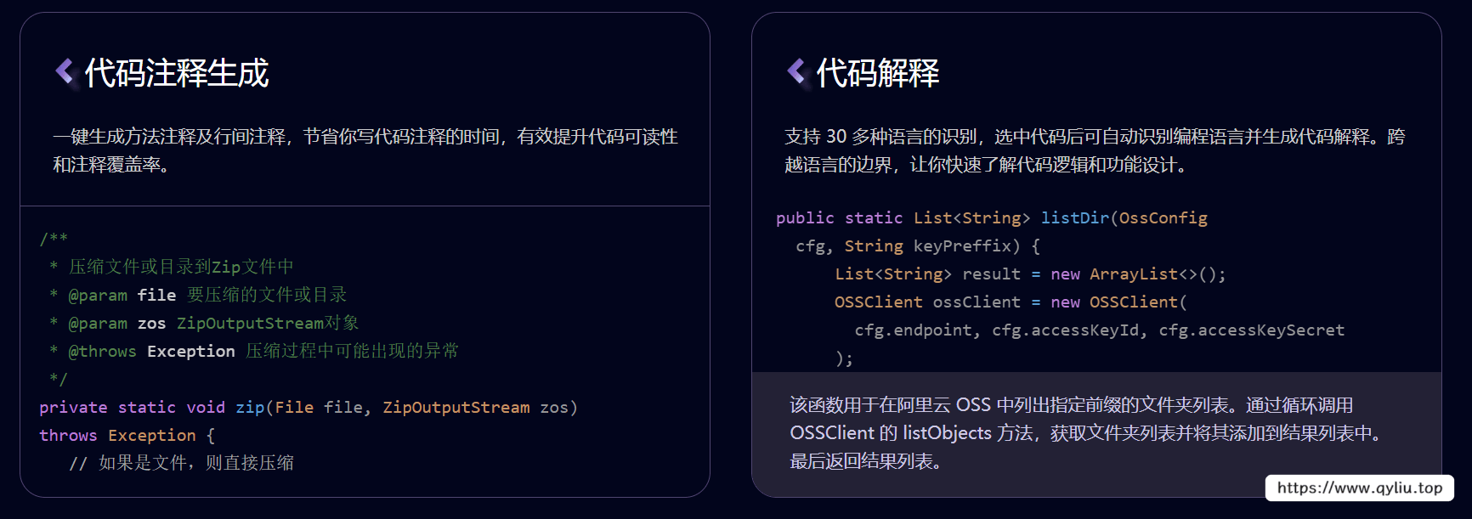Image resolution: width=1472 pixels, height=519 pixels.
Task: Click the purple chevron icon beside 代码解释
Action: pyautogui.click(x=797, y=71)
